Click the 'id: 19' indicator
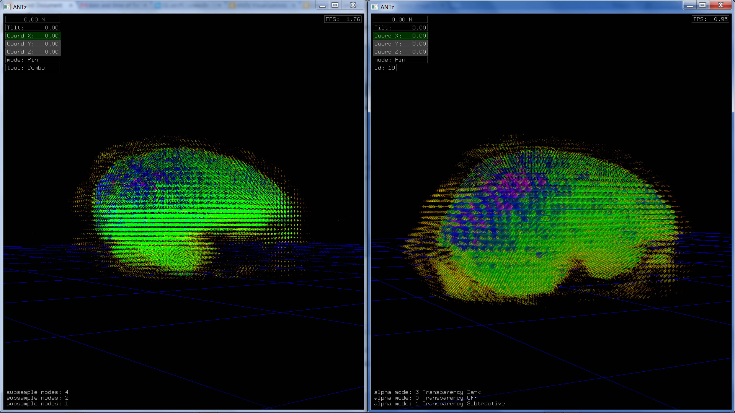The width and height of the screenshot is (735, 413). click(x=384, y=68)
